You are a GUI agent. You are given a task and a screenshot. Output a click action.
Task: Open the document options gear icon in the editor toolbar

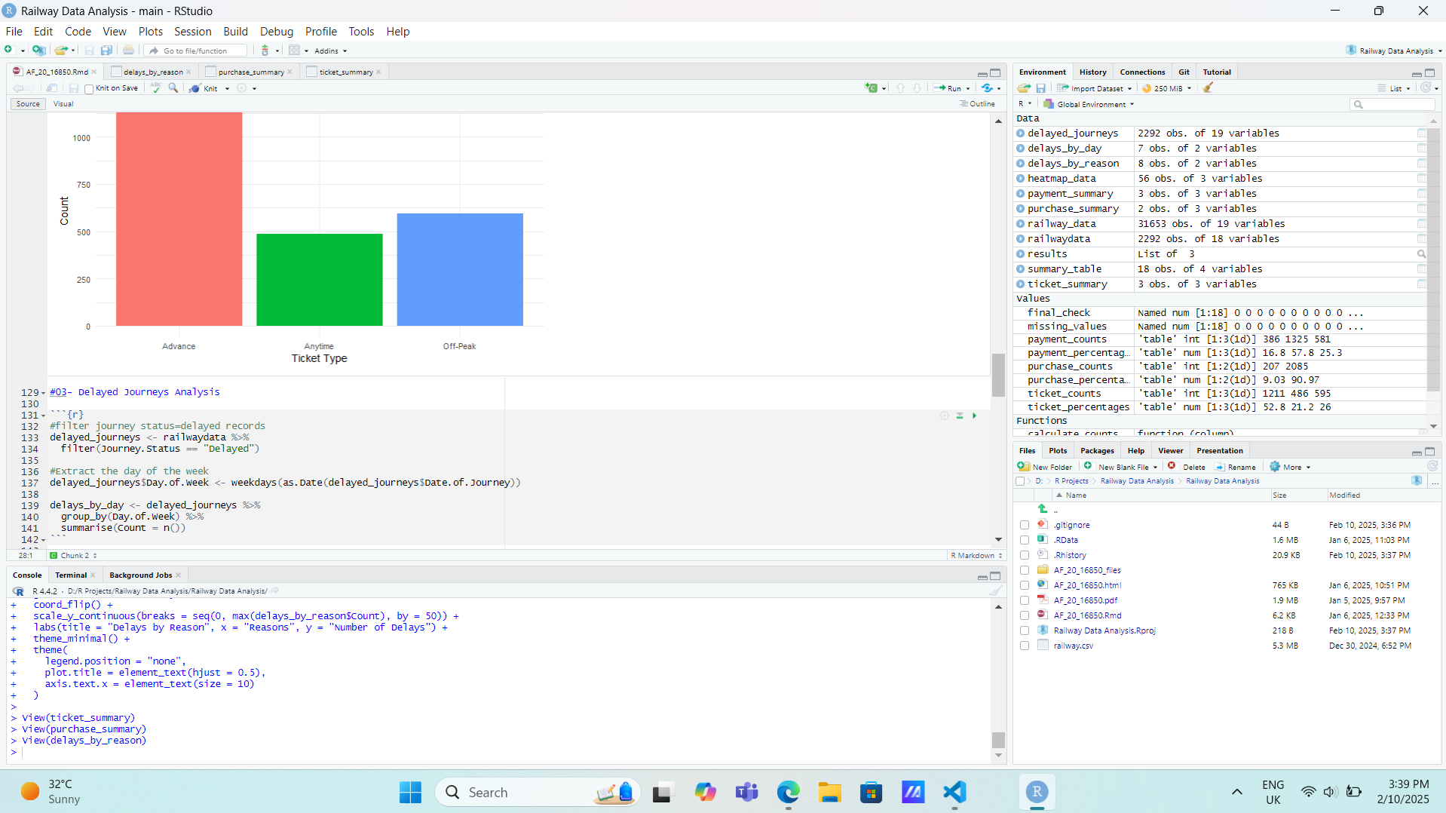242,88
